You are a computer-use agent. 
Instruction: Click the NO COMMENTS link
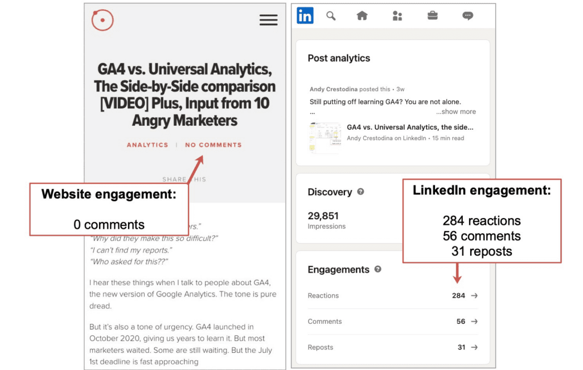213,145
